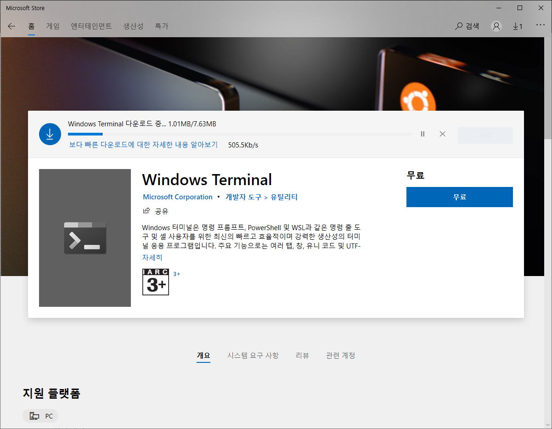
Task: Open 보다 빠른 다운로드 learn more link
Action: coord(143,145)
